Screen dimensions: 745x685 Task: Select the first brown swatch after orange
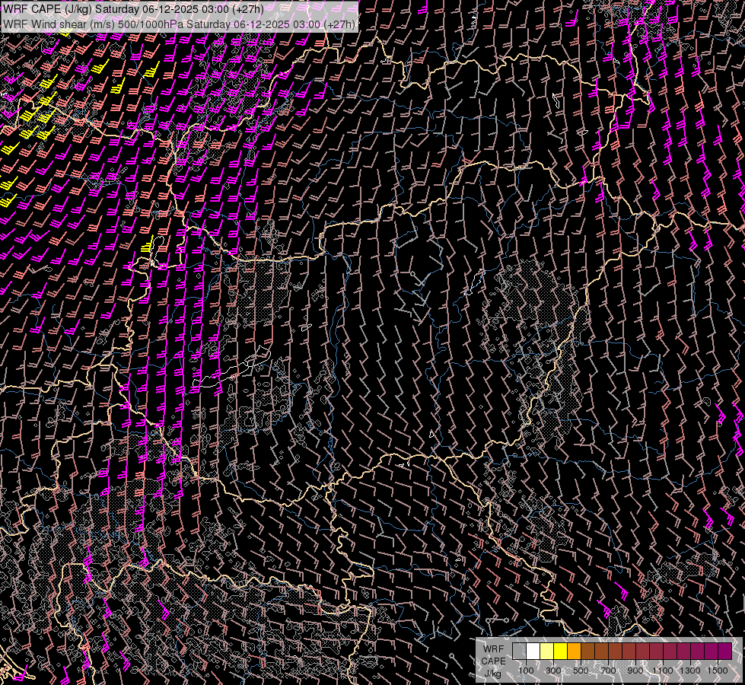pyautogui.click(x=588, y=652)
